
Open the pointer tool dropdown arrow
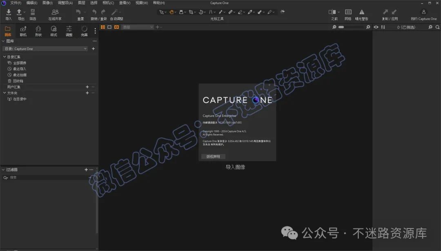tap(166, 12)
